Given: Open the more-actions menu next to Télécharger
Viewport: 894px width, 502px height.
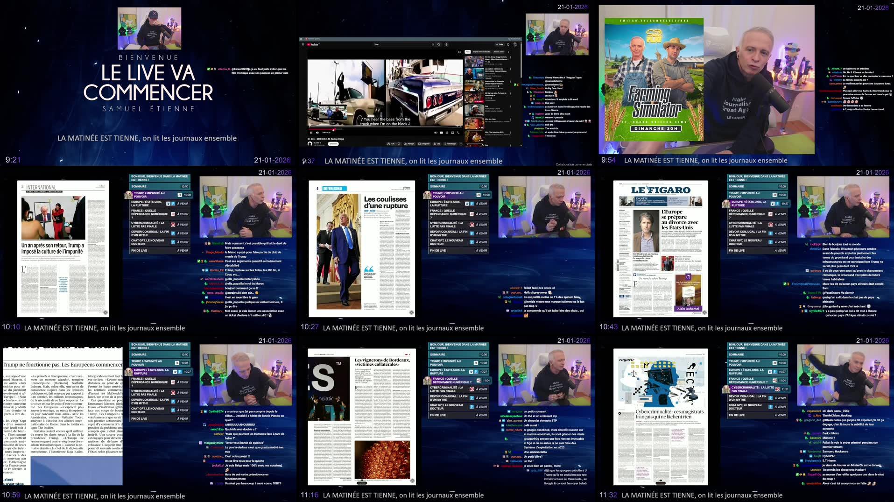Looking at the screenshot, I should click(x=460, y=144).
